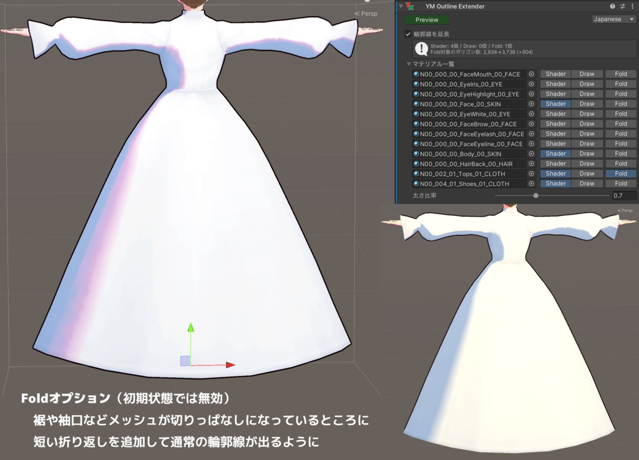Uncheck the 輪郭線を延長 checkbox
This screenshot has width=639, height=460.
[x=408, y=34]
